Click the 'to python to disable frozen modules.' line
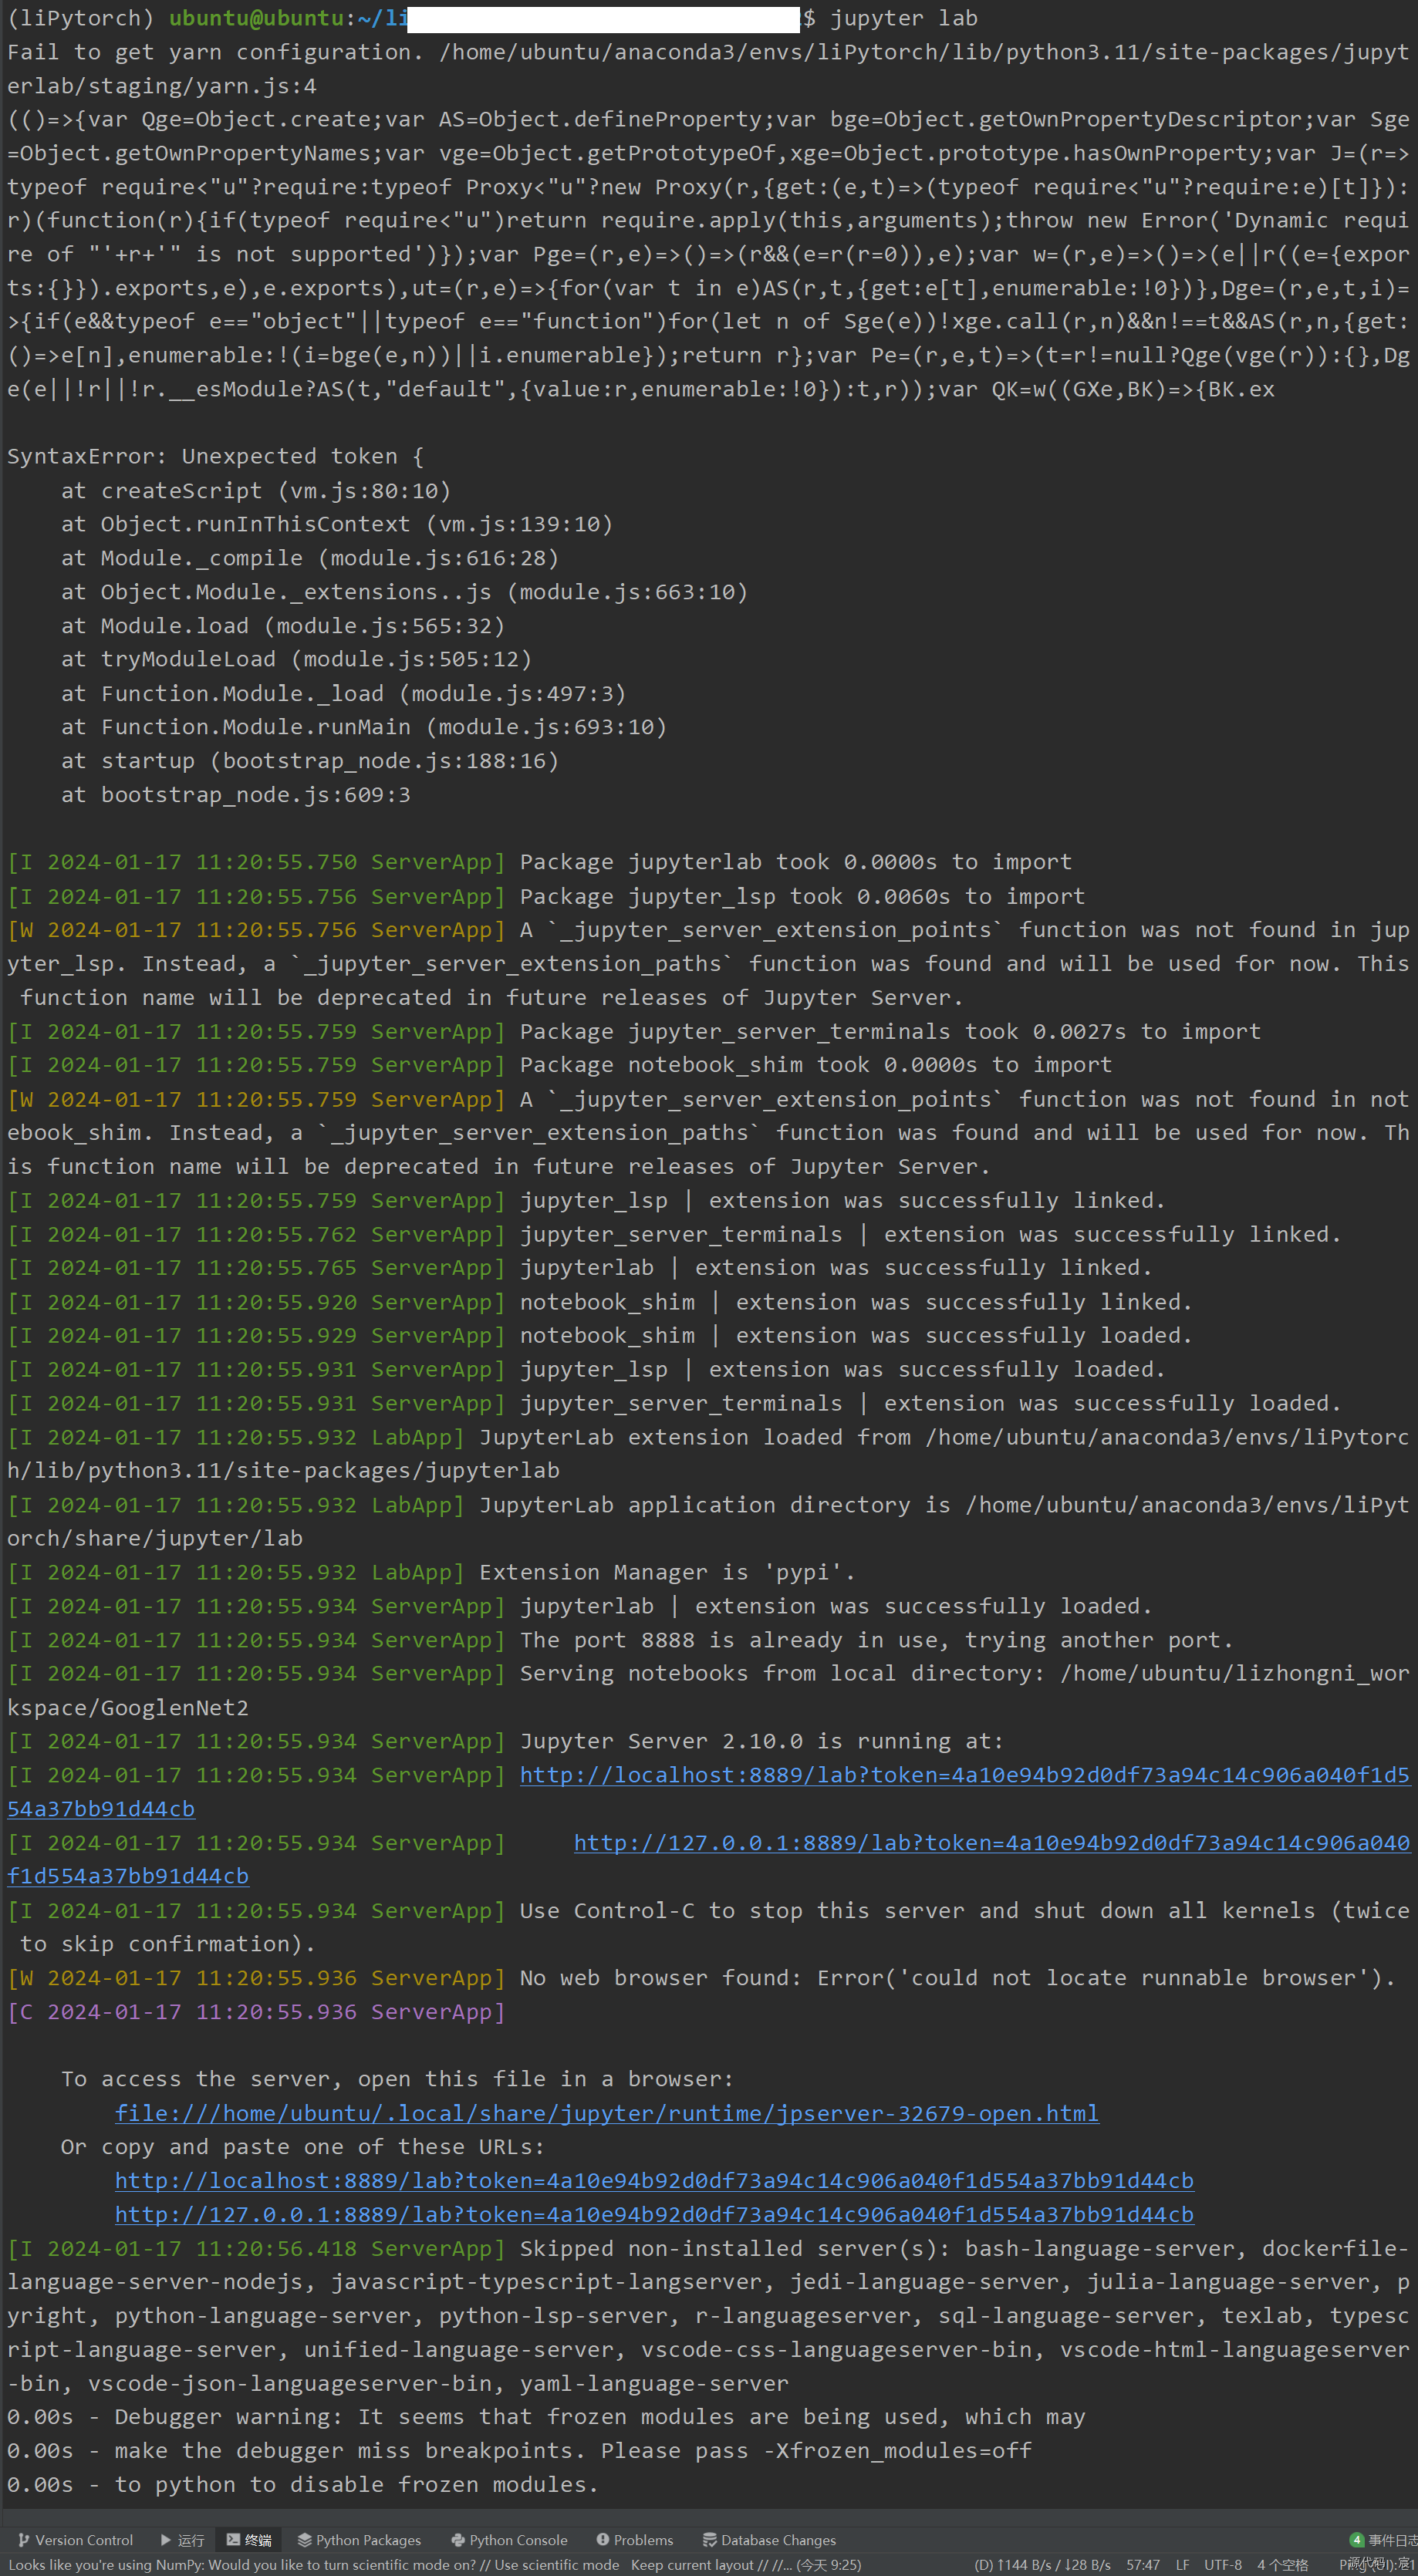The width and height of the screenshot is (1418, 2576). tap(303, 2484)
